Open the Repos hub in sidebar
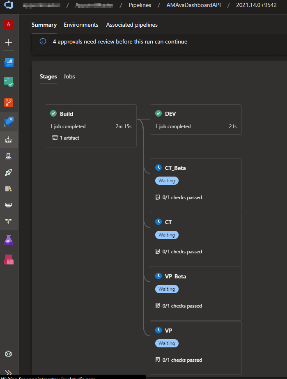 [9, 101]
